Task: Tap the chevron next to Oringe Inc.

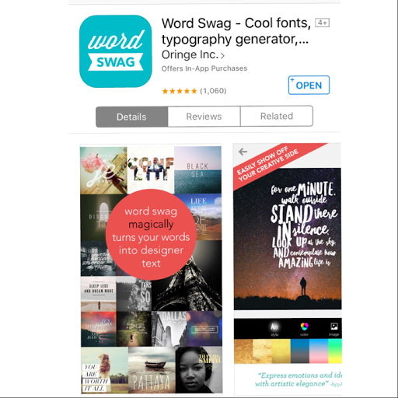Action: (222, 55)
